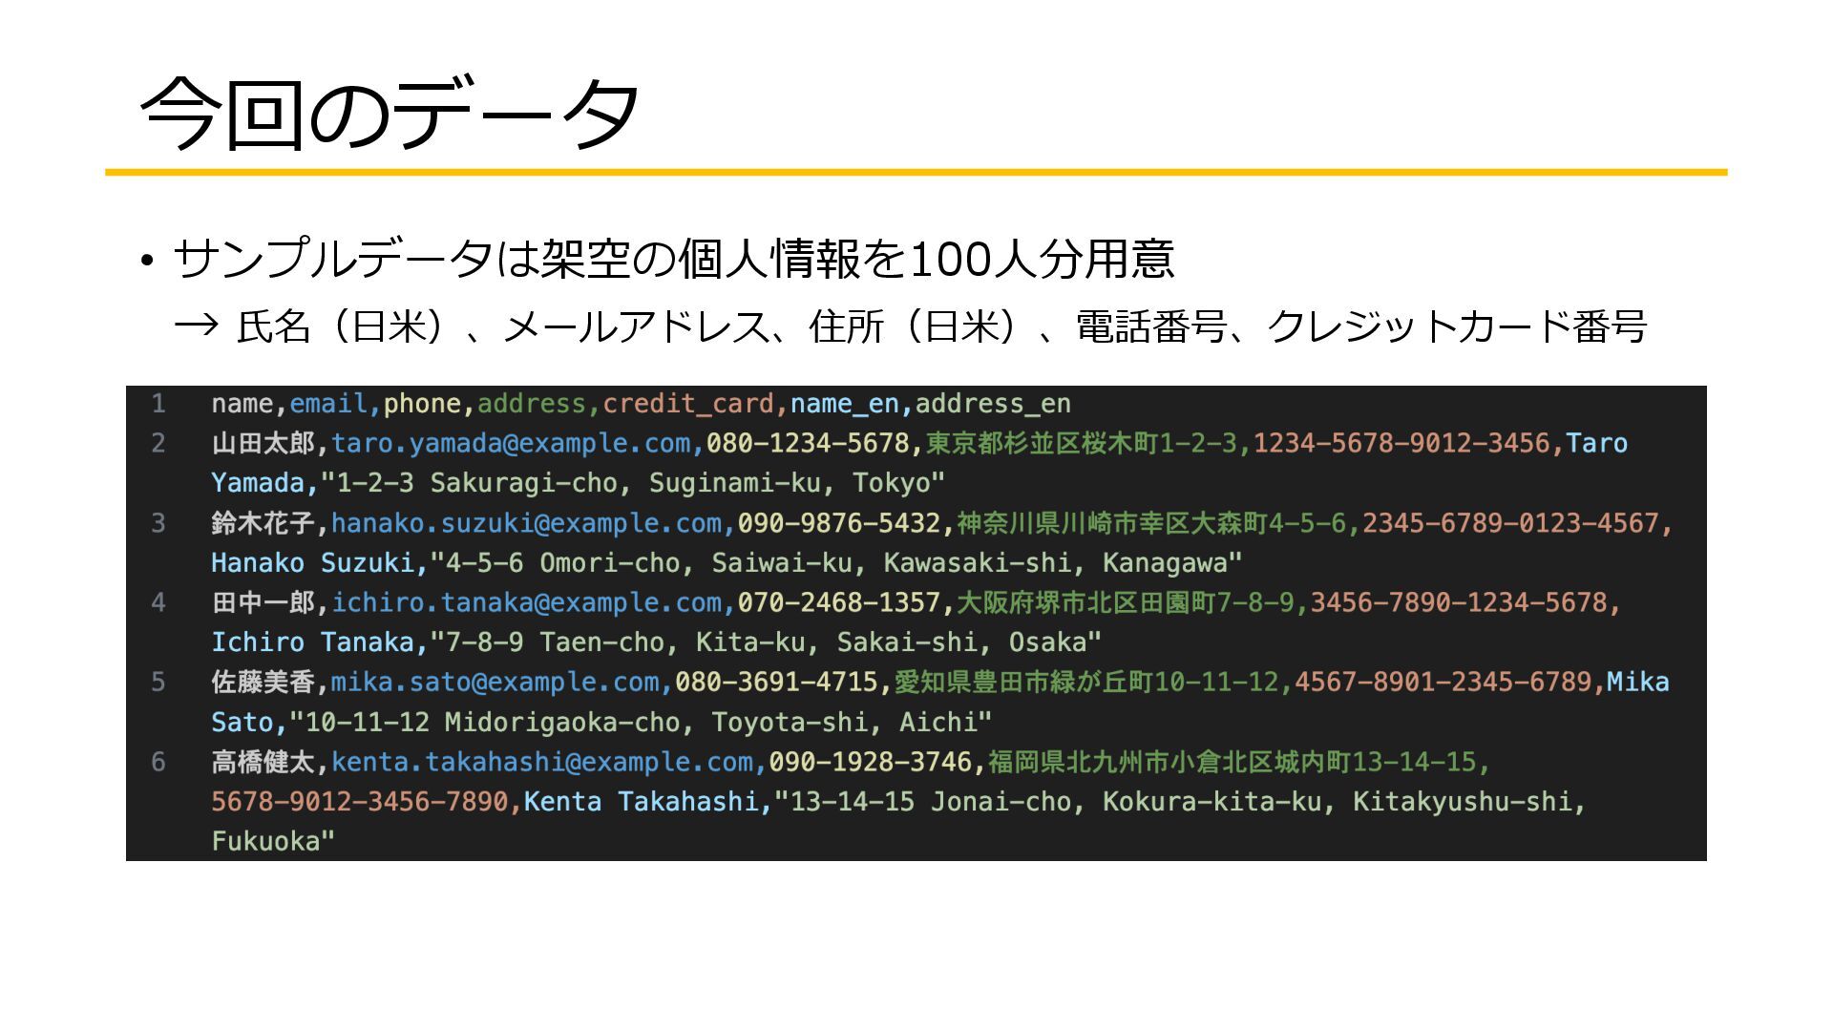Click mika.sato@example.com email
Image resolution: width=1833 pixels, height=1031 pixels.
point(495,682)
